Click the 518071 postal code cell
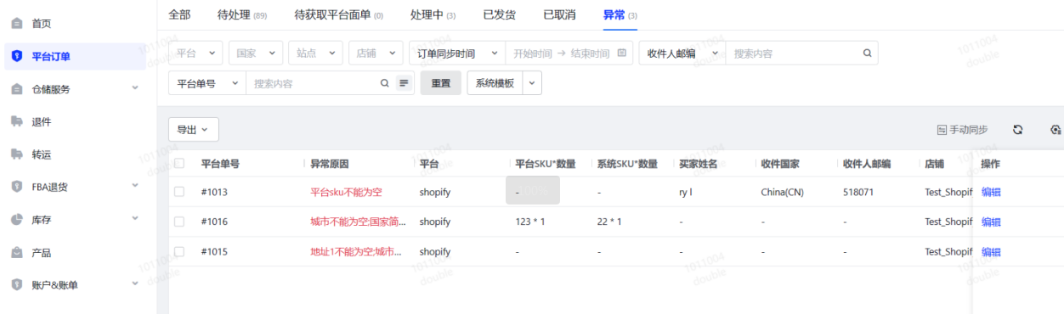Viewport: 1064px width, 314px height. 858,192
